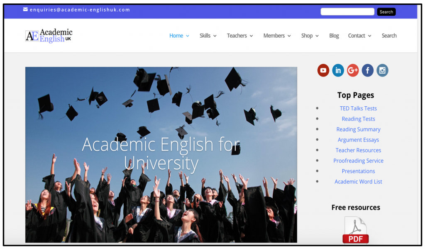
Task: Click the Argument Essays link
Action: [x=358, y=139]
